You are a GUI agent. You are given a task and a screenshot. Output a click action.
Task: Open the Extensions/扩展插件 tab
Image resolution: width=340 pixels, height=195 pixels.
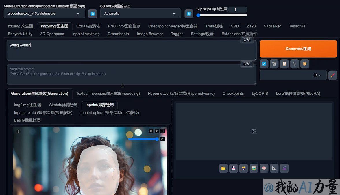click(x=239, y=34)
